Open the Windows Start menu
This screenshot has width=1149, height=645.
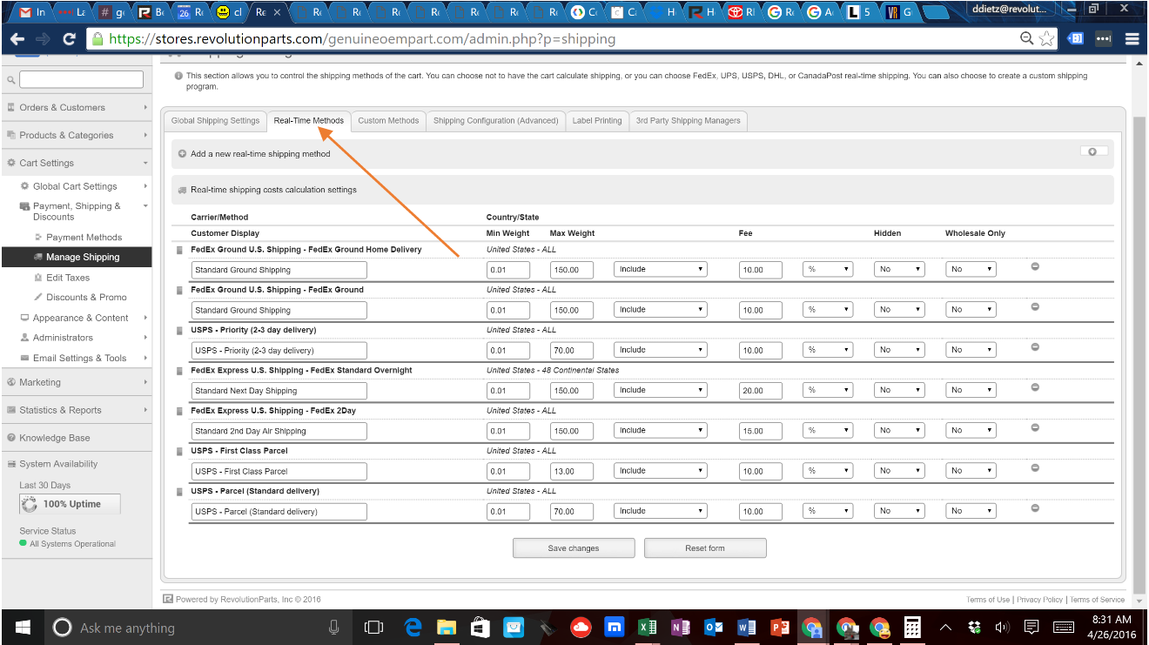point(22,627)
